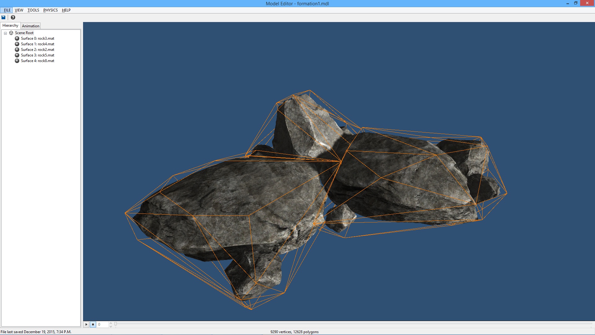The image size is (595, 335).
Task: Click the sphere icon of Surface 1: rock4.mat
Action: pyautogui.click(x=17, y=44)
